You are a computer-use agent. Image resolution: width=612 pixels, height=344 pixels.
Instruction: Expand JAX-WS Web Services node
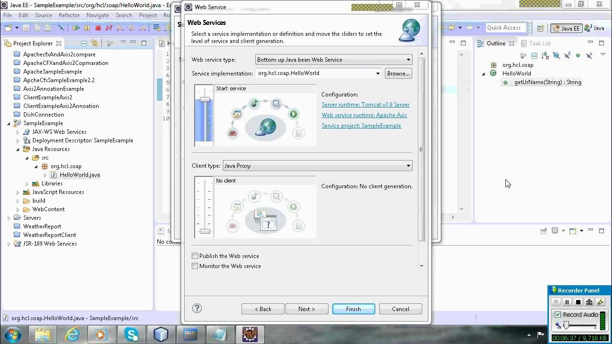point(18,132)
